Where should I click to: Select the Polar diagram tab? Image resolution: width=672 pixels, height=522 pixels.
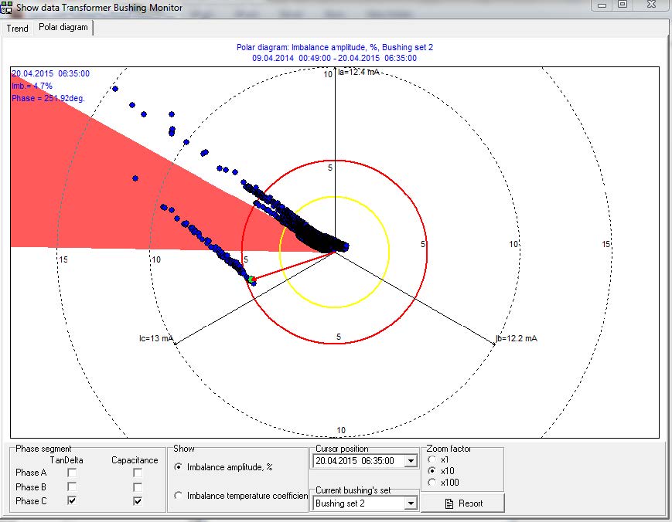[x=63, y=27]
